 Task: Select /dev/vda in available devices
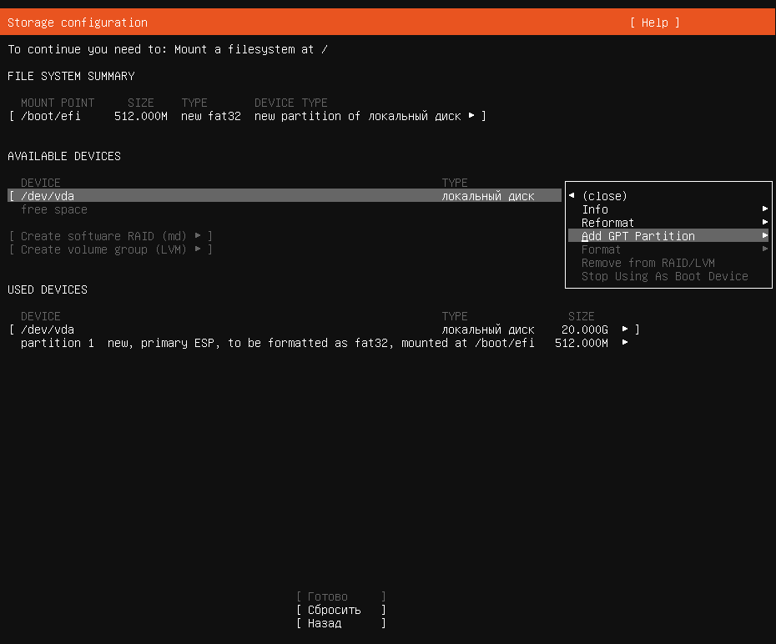pyautogui.click(x=285, y=195)
